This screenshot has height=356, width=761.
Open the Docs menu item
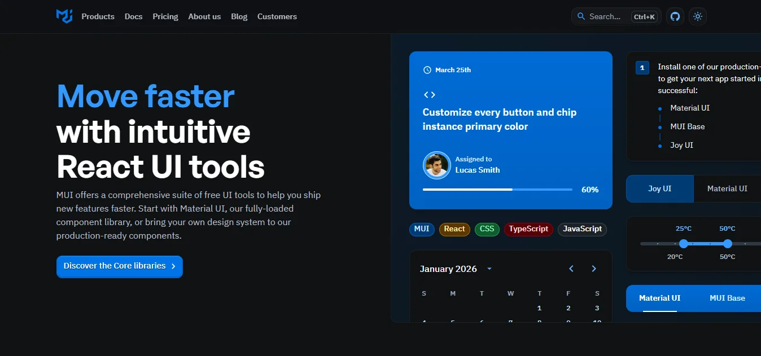133,16
